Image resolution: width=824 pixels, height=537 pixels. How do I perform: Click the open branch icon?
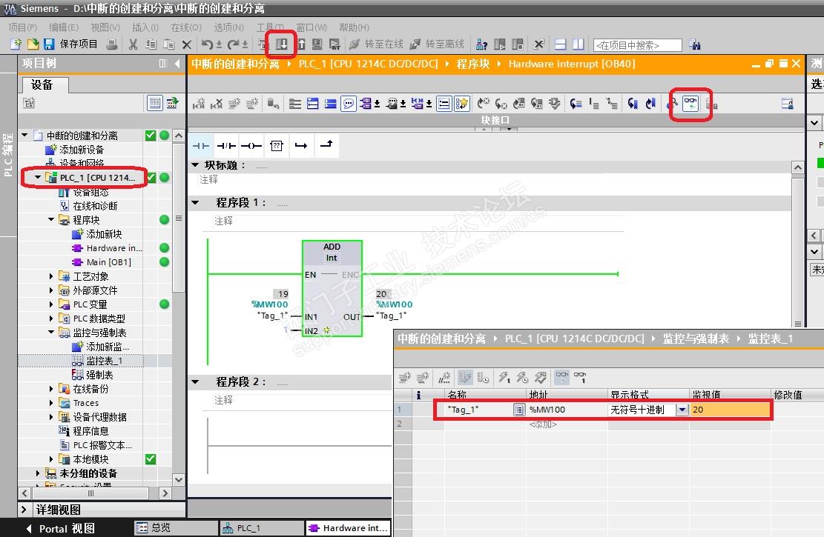tap(301, 145)
